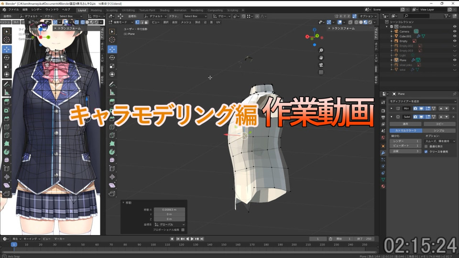Image resolution: width=459 pixels, height=258 pixels.
Task: Click the zoom magnifier icon in viewport
Action: [321, 50]
